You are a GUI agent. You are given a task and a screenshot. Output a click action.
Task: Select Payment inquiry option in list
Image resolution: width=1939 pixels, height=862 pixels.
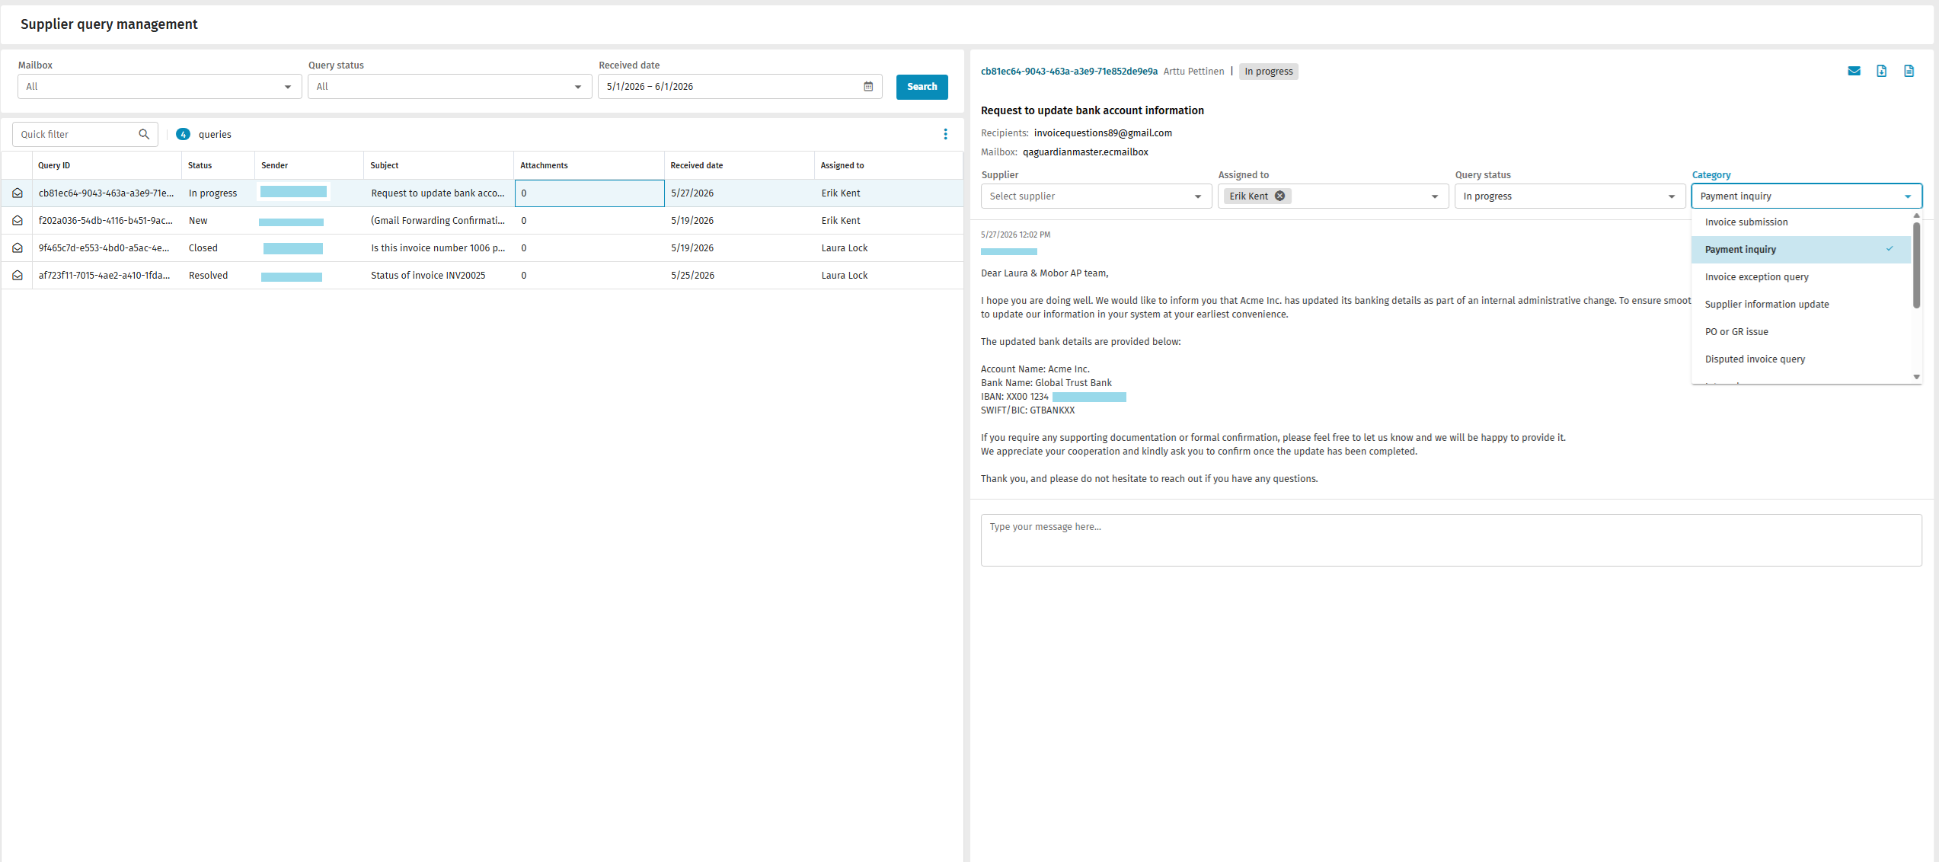click(1801, 250)
